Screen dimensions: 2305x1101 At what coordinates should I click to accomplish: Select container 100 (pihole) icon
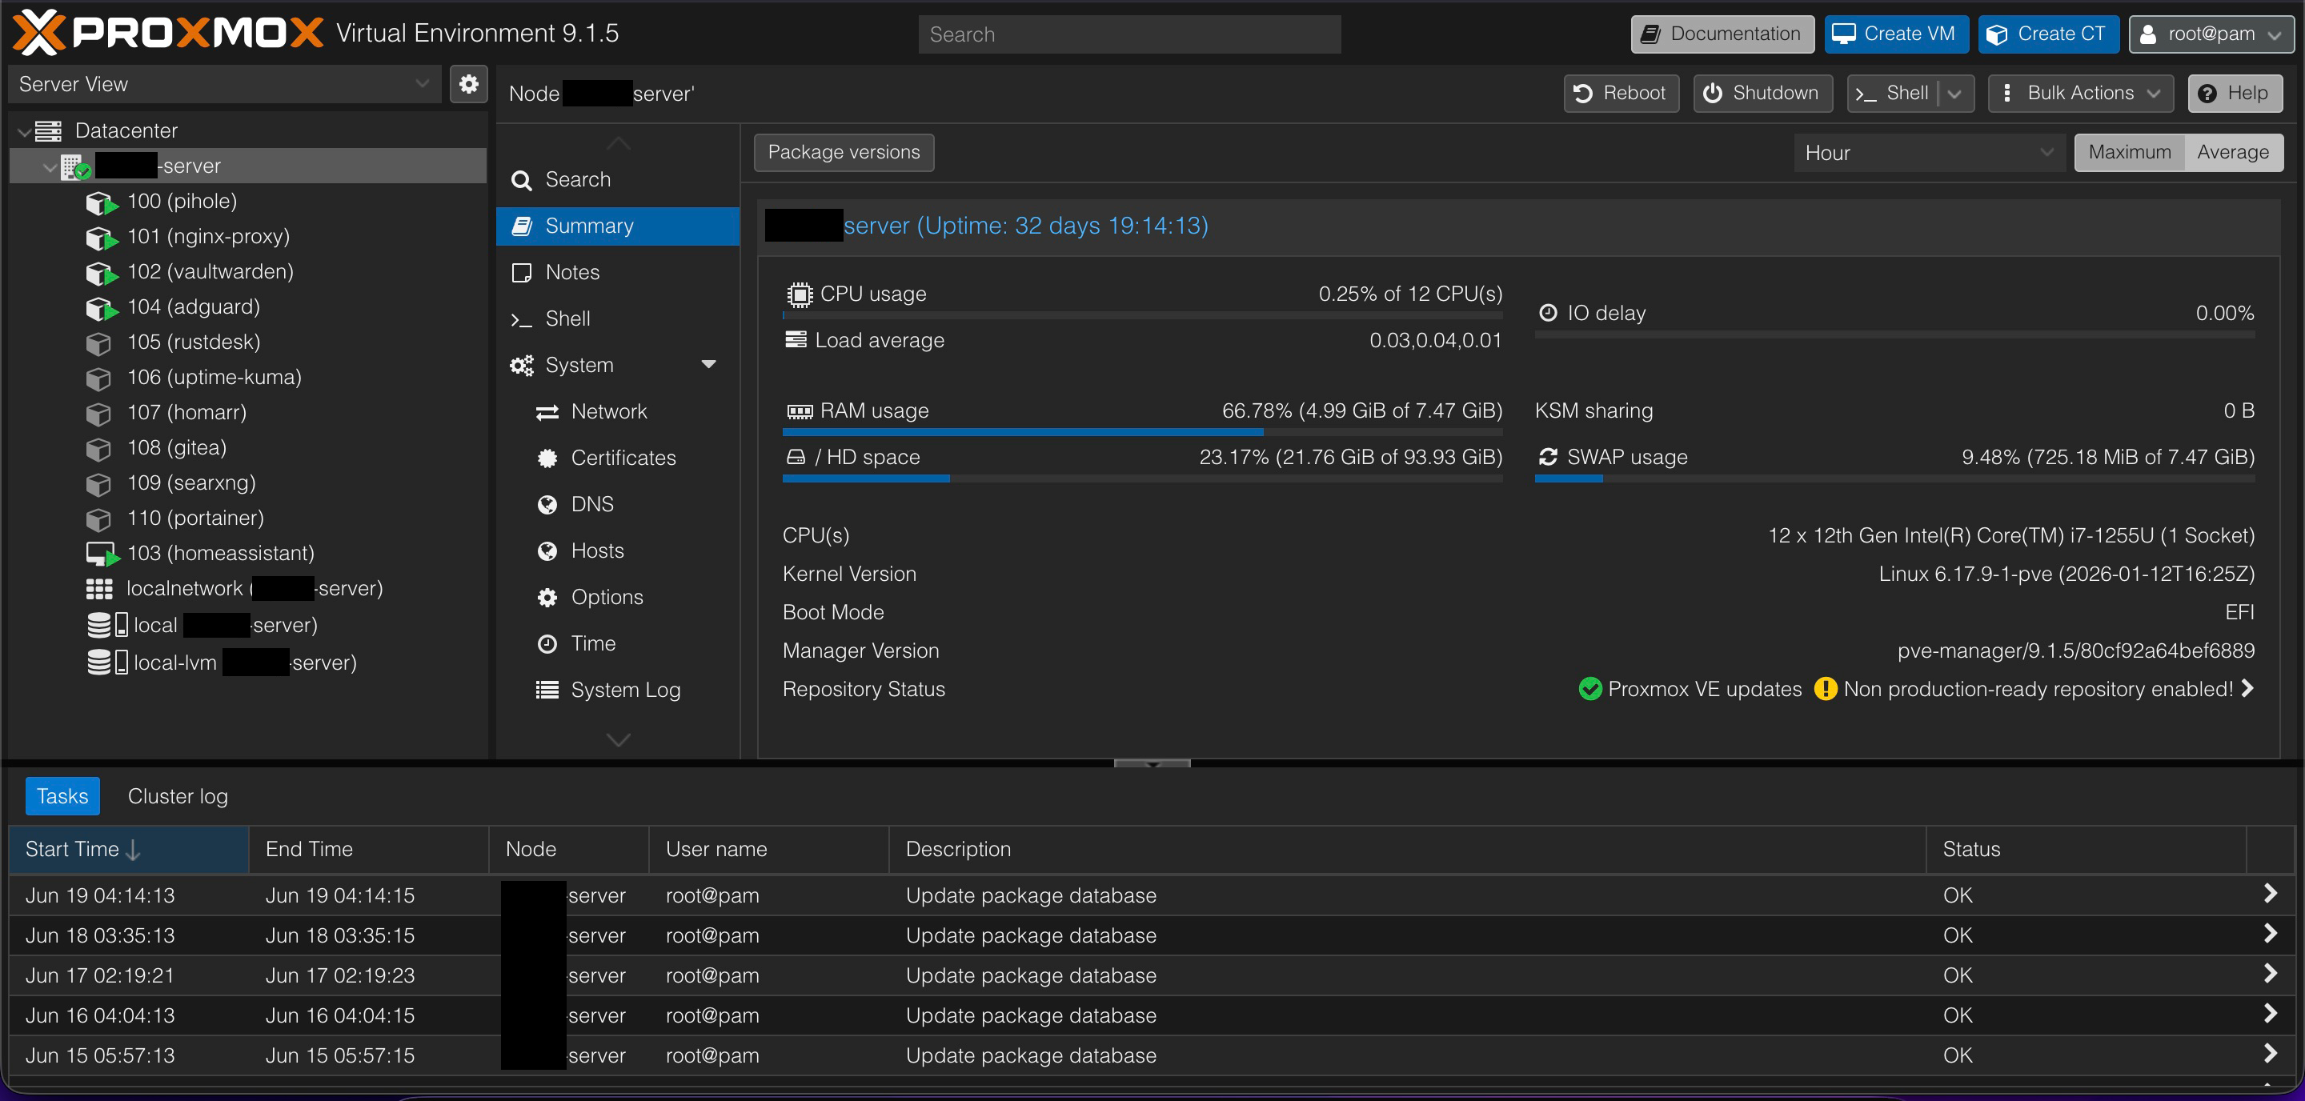101,203
